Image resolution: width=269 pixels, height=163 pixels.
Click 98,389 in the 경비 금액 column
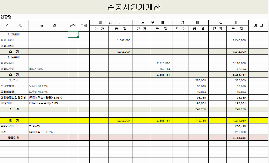pyautogui.click(x=201, y=98)
